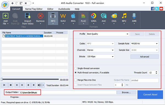Select the WAV format icon
The image size is (165, 105).
click(63, 16)
